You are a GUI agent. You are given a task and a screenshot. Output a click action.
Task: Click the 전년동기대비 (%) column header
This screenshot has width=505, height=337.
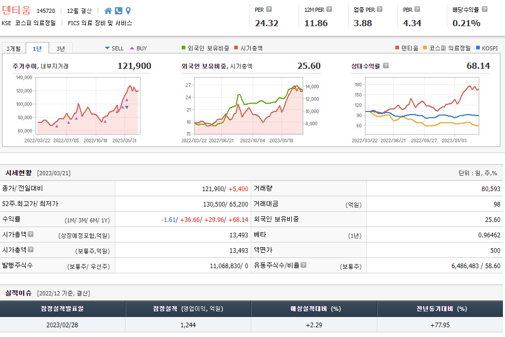pos(440,309)
